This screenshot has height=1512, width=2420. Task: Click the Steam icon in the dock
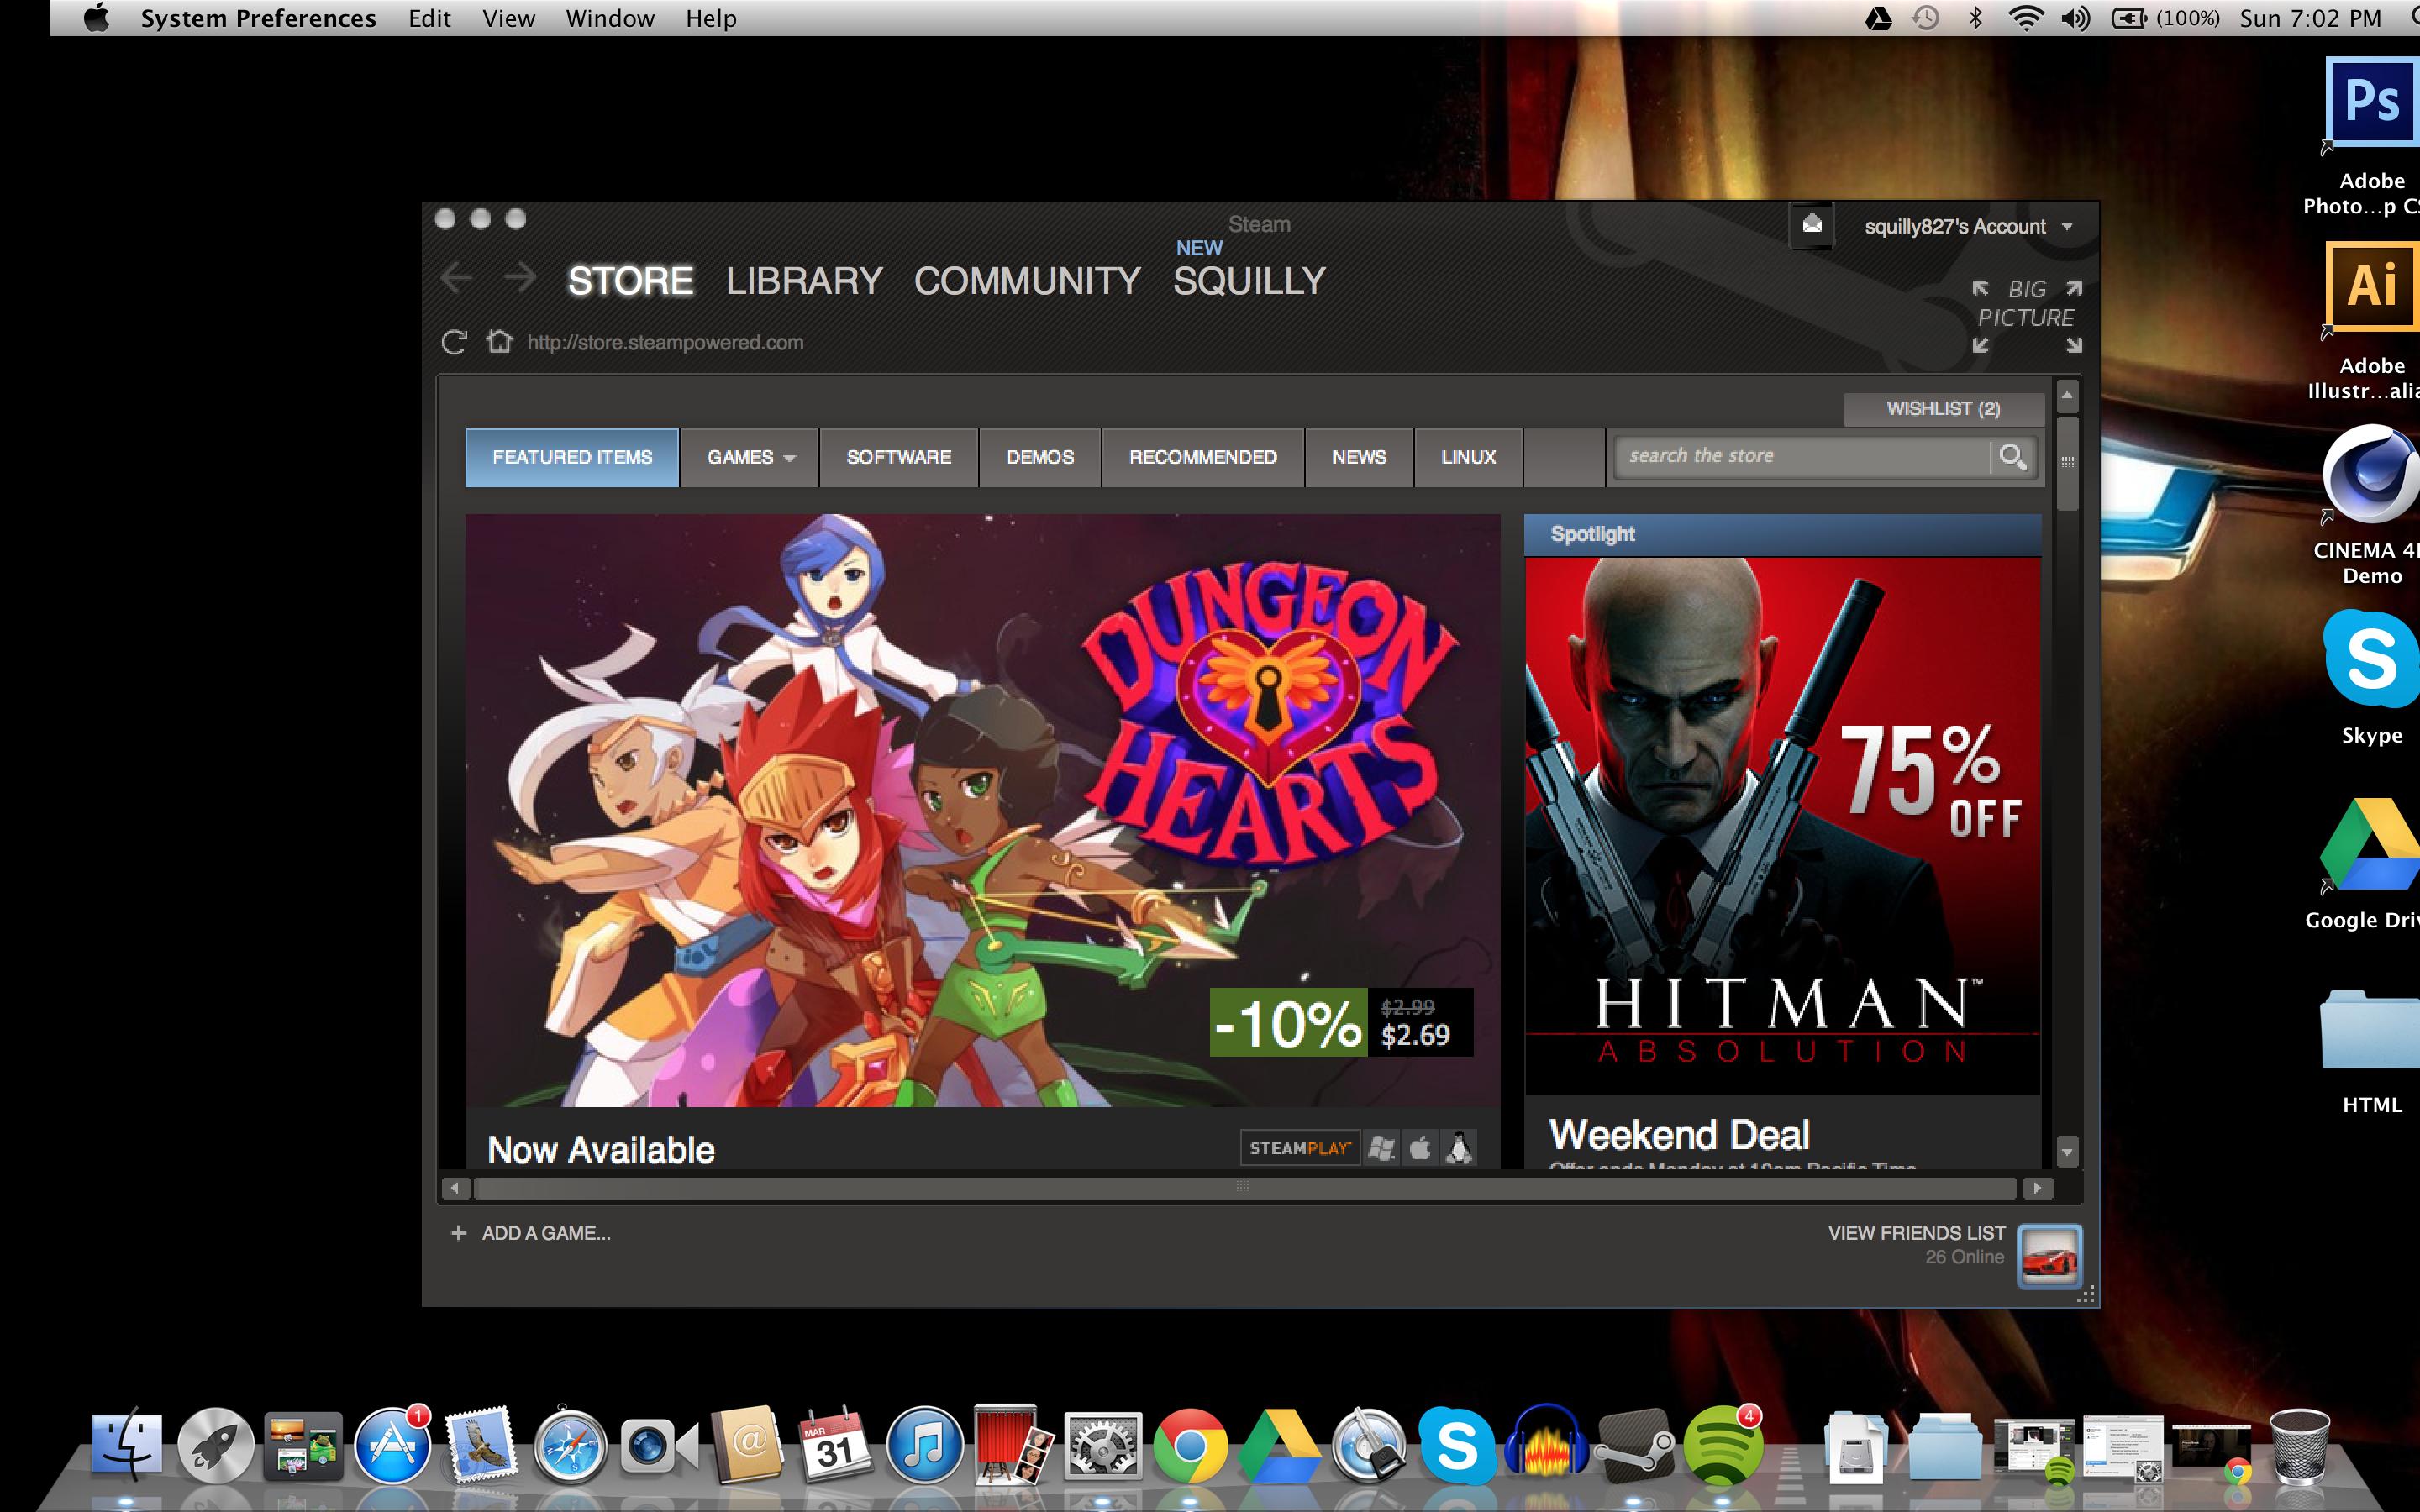[1634, 1447]
